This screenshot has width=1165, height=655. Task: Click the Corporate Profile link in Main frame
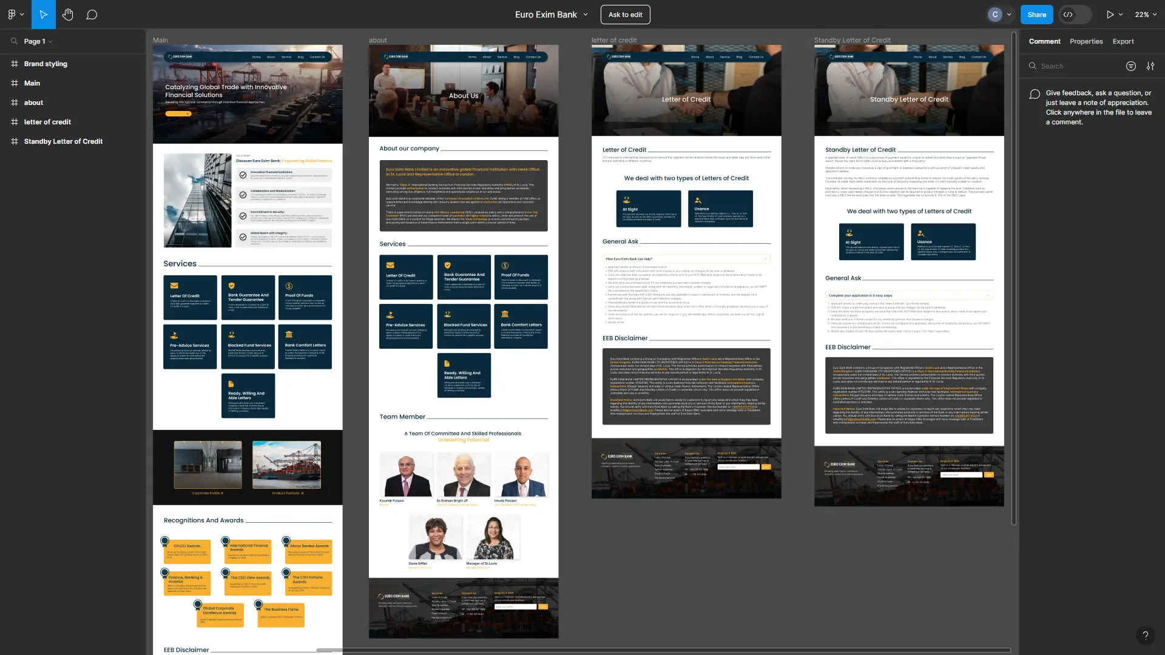pos(208,493)
